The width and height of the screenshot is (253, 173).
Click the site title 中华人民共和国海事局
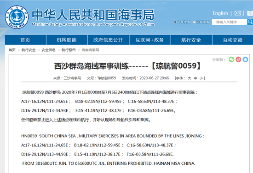tap(93, 15)
